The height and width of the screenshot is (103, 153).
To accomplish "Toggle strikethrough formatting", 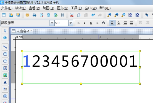I will click(x=97, y=23).
